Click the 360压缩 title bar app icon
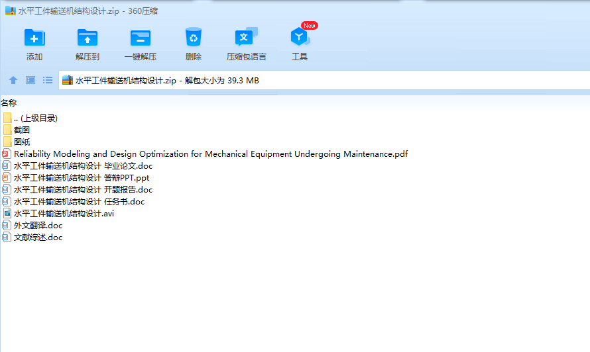 (11, 11)
